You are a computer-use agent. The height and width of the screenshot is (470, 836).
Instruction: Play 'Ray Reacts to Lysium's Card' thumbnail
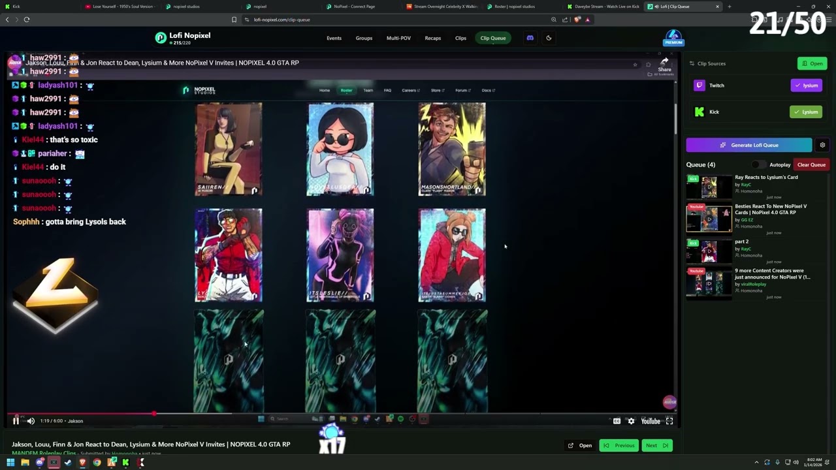point(709,187)
